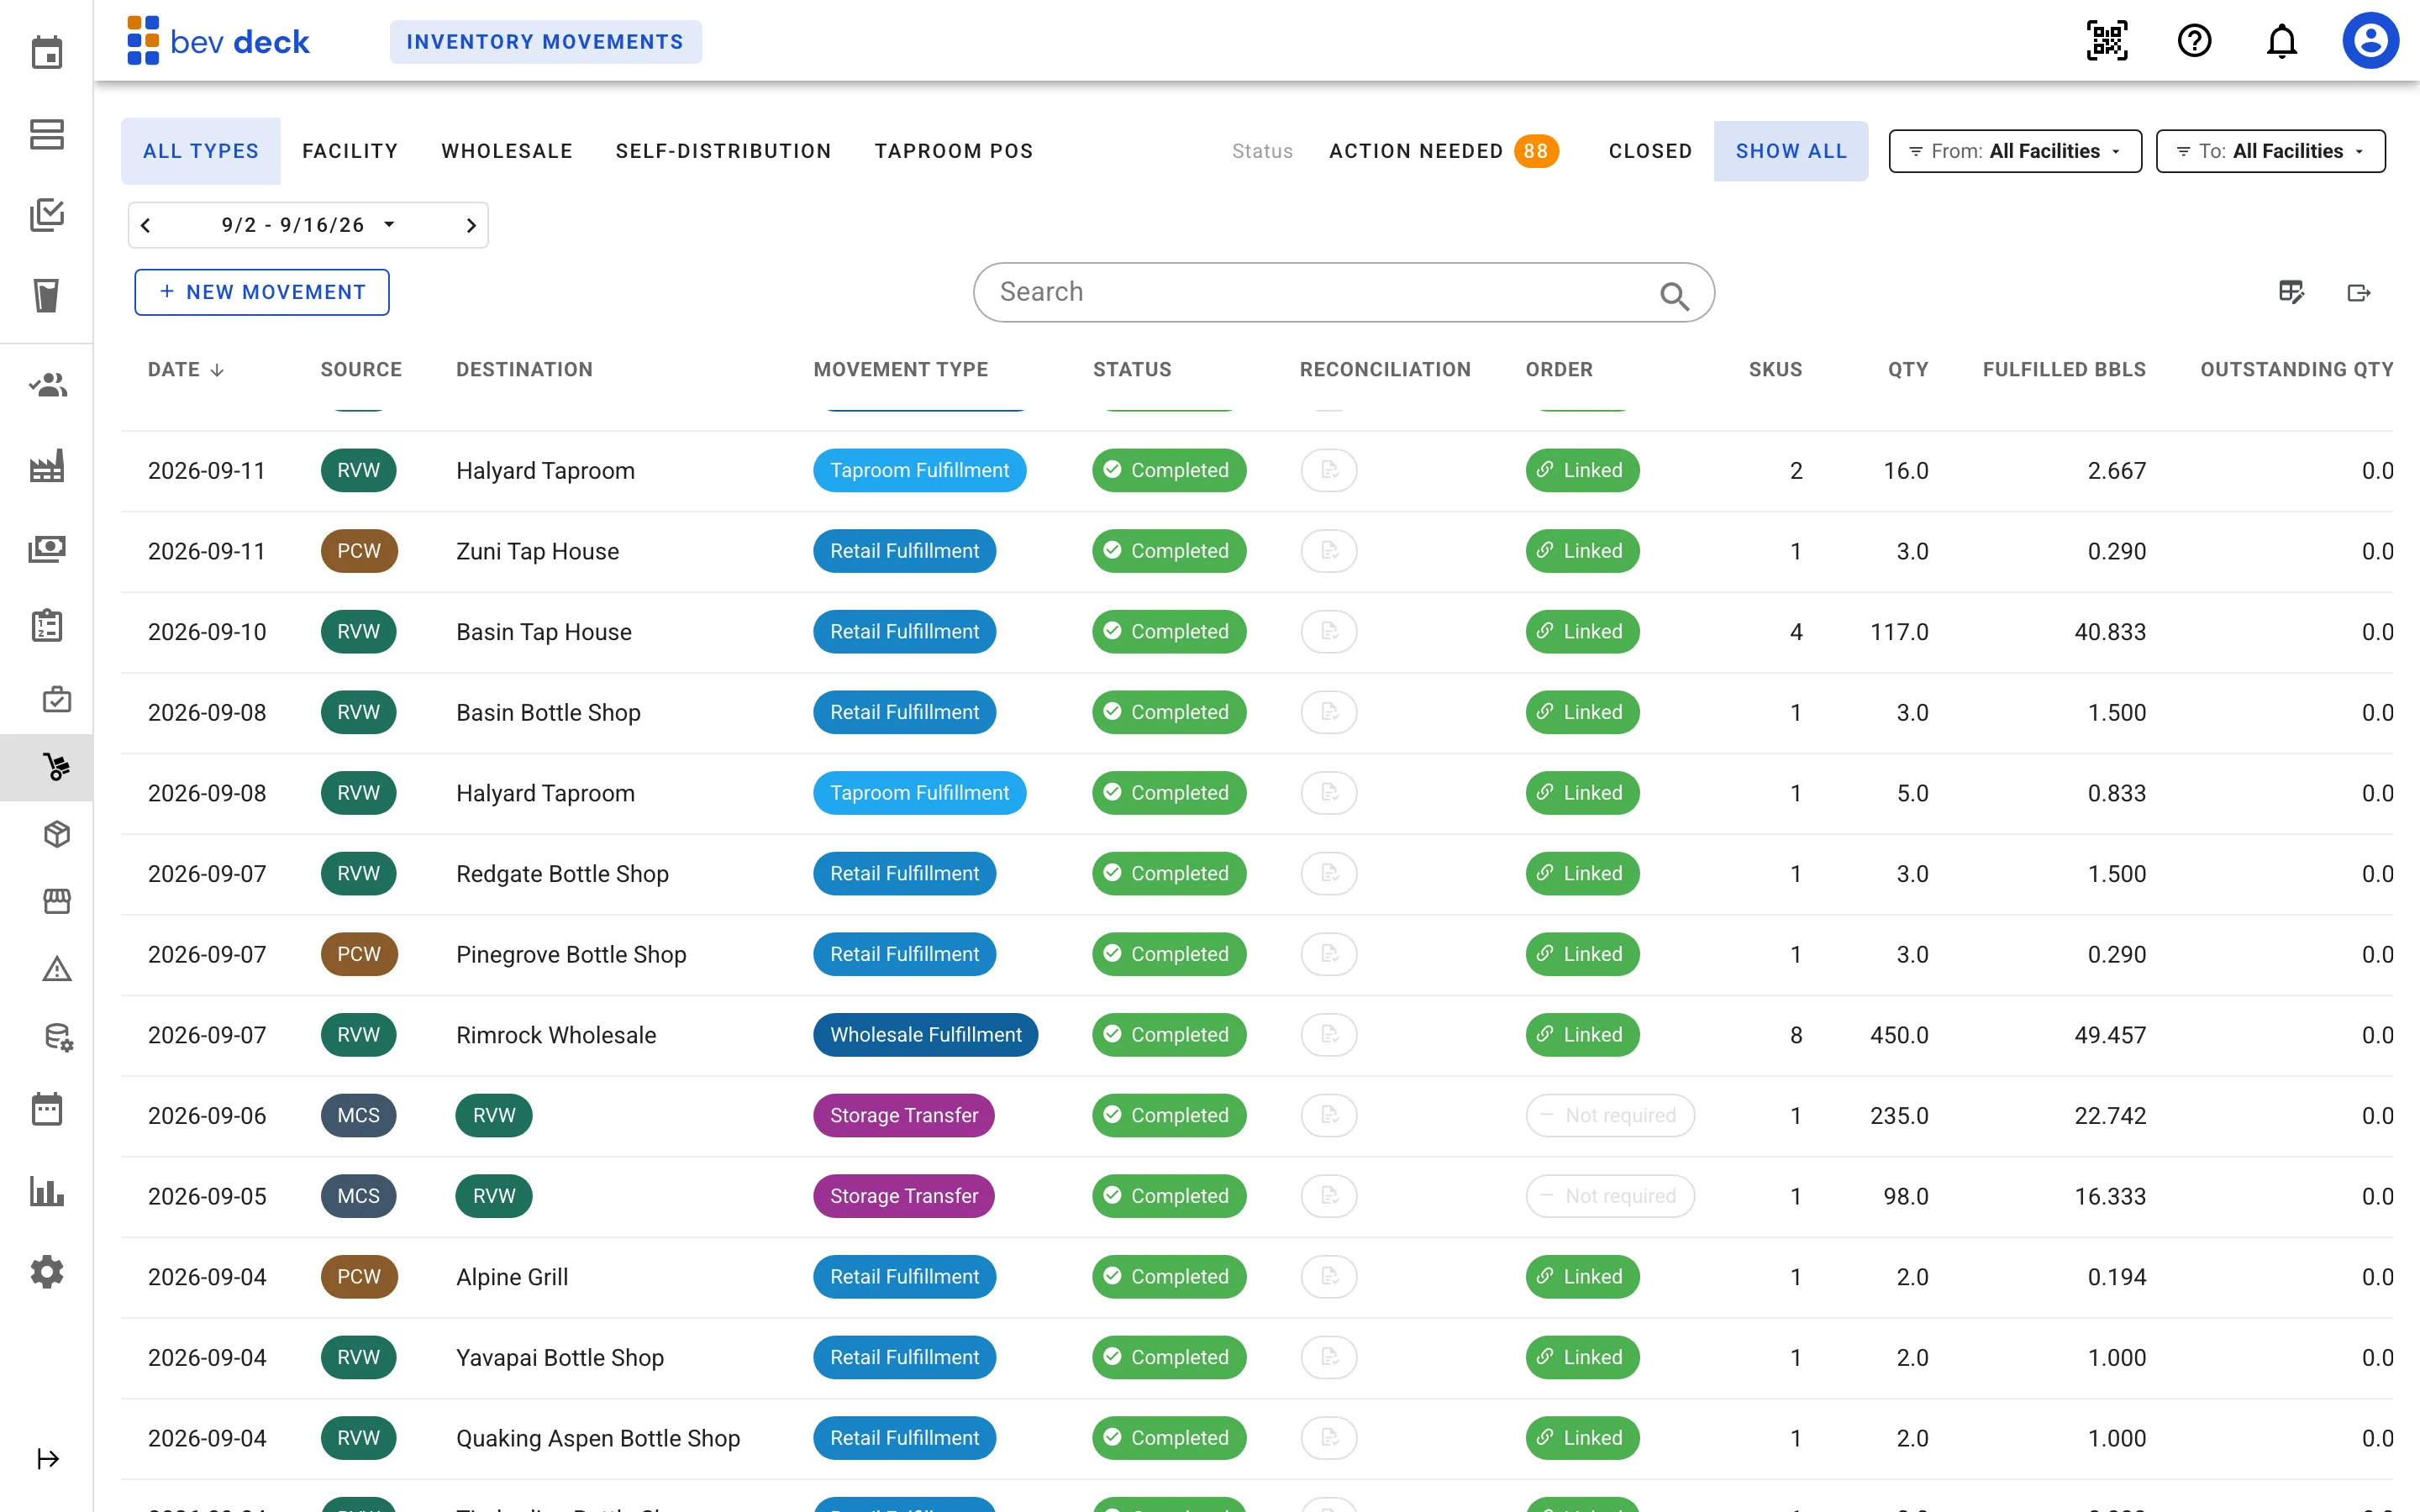The image size is (2420, 1512).
Task: Open reconciliation icon for Zuni Tap House row
Action: click(x=1329, y=551)
